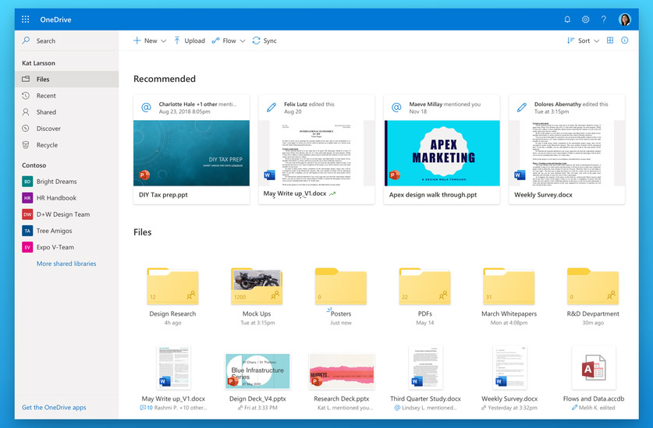Open the HR Handbook library

point(66,198)
